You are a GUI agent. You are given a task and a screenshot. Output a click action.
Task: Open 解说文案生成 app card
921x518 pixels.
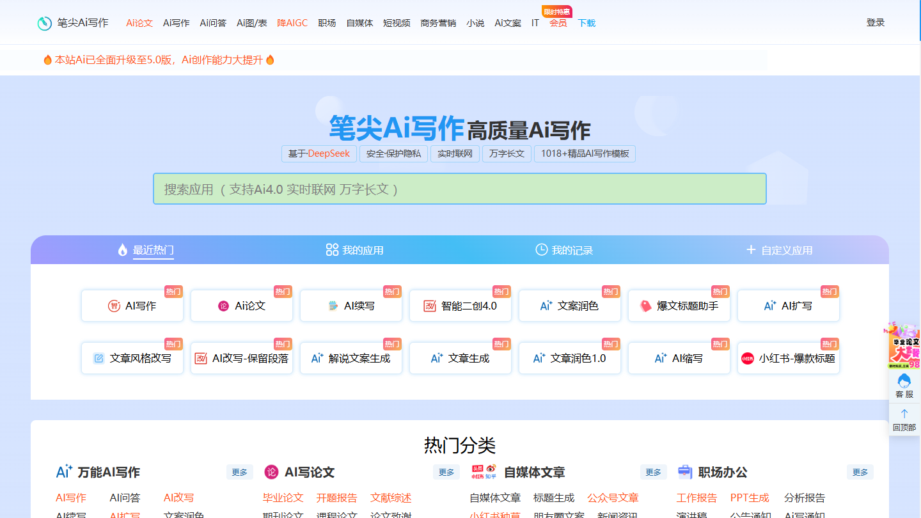(x=351, y=358)
